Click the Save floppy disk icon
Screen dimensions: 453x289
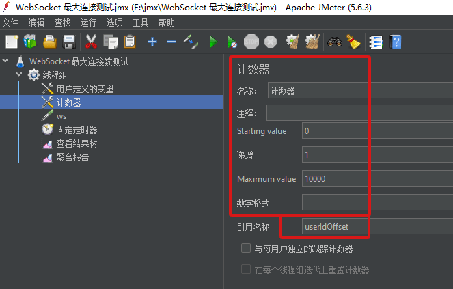click(69, 42)
